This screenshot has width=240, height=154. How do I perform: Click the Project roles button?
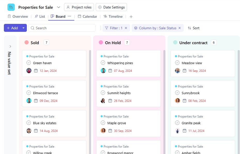point(79,7)
